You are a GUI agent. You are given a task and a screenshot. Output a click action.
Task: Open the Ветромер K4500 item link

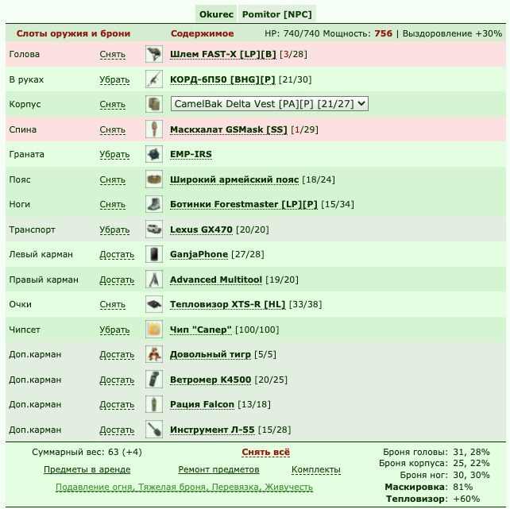tap(211, 380)
